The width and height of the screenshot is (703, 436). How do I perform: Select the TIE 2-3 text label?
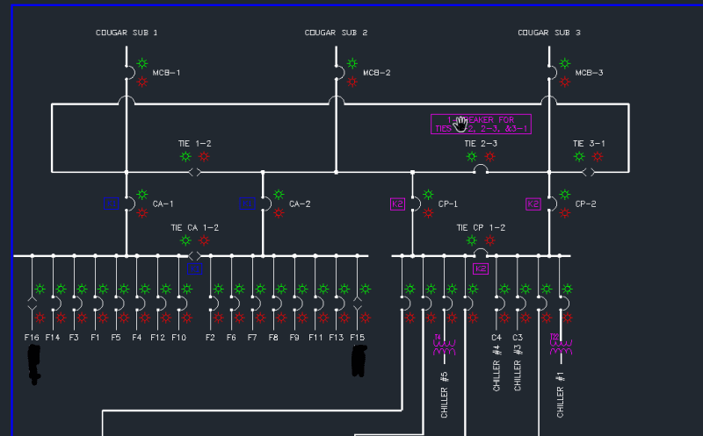[481, 144]
